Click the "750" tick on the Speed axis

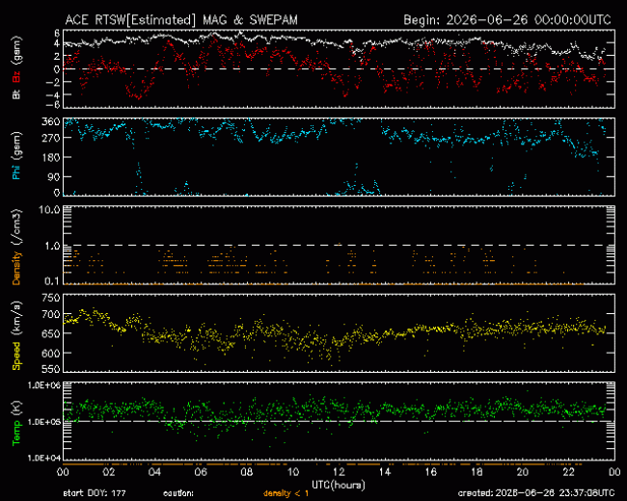coord(51,298)
